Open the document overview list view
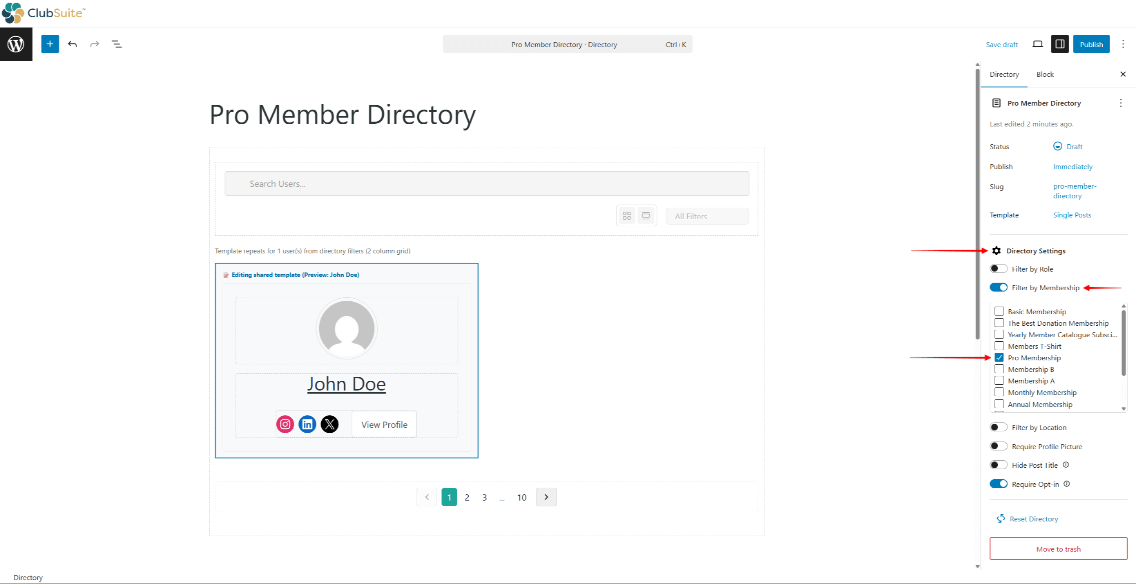 [117, 44]
